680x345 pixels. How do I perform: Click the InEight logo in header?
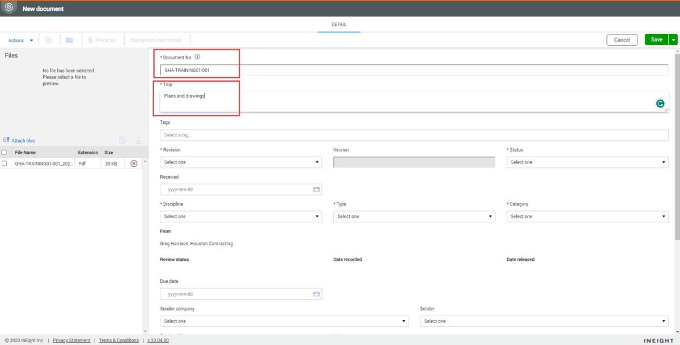tap(8, 8)
